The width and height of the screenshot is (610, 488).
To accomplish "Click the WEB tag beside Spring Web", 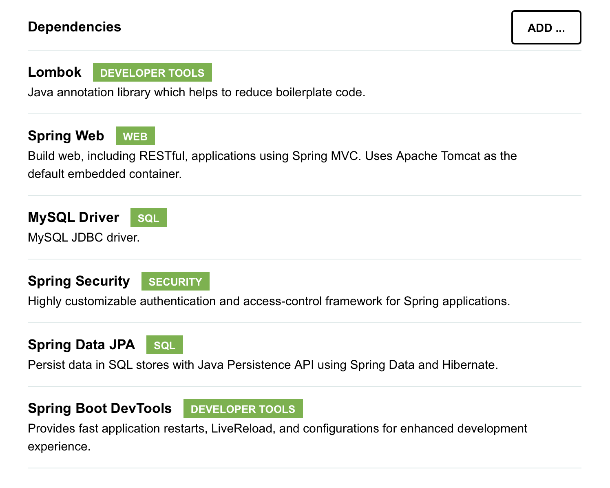I will coord(135,136).
